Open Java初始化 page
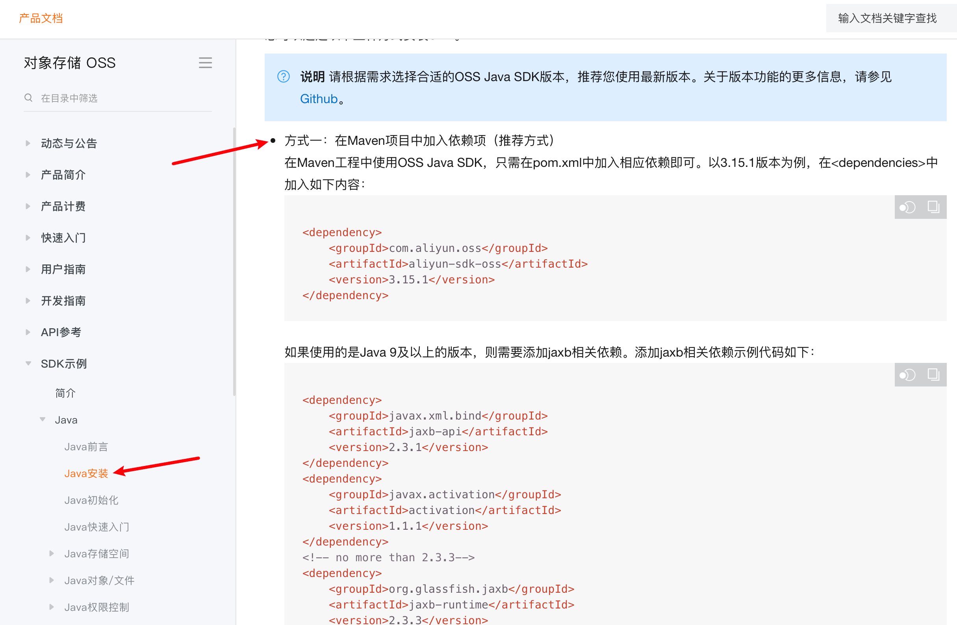 pos(91,500)
